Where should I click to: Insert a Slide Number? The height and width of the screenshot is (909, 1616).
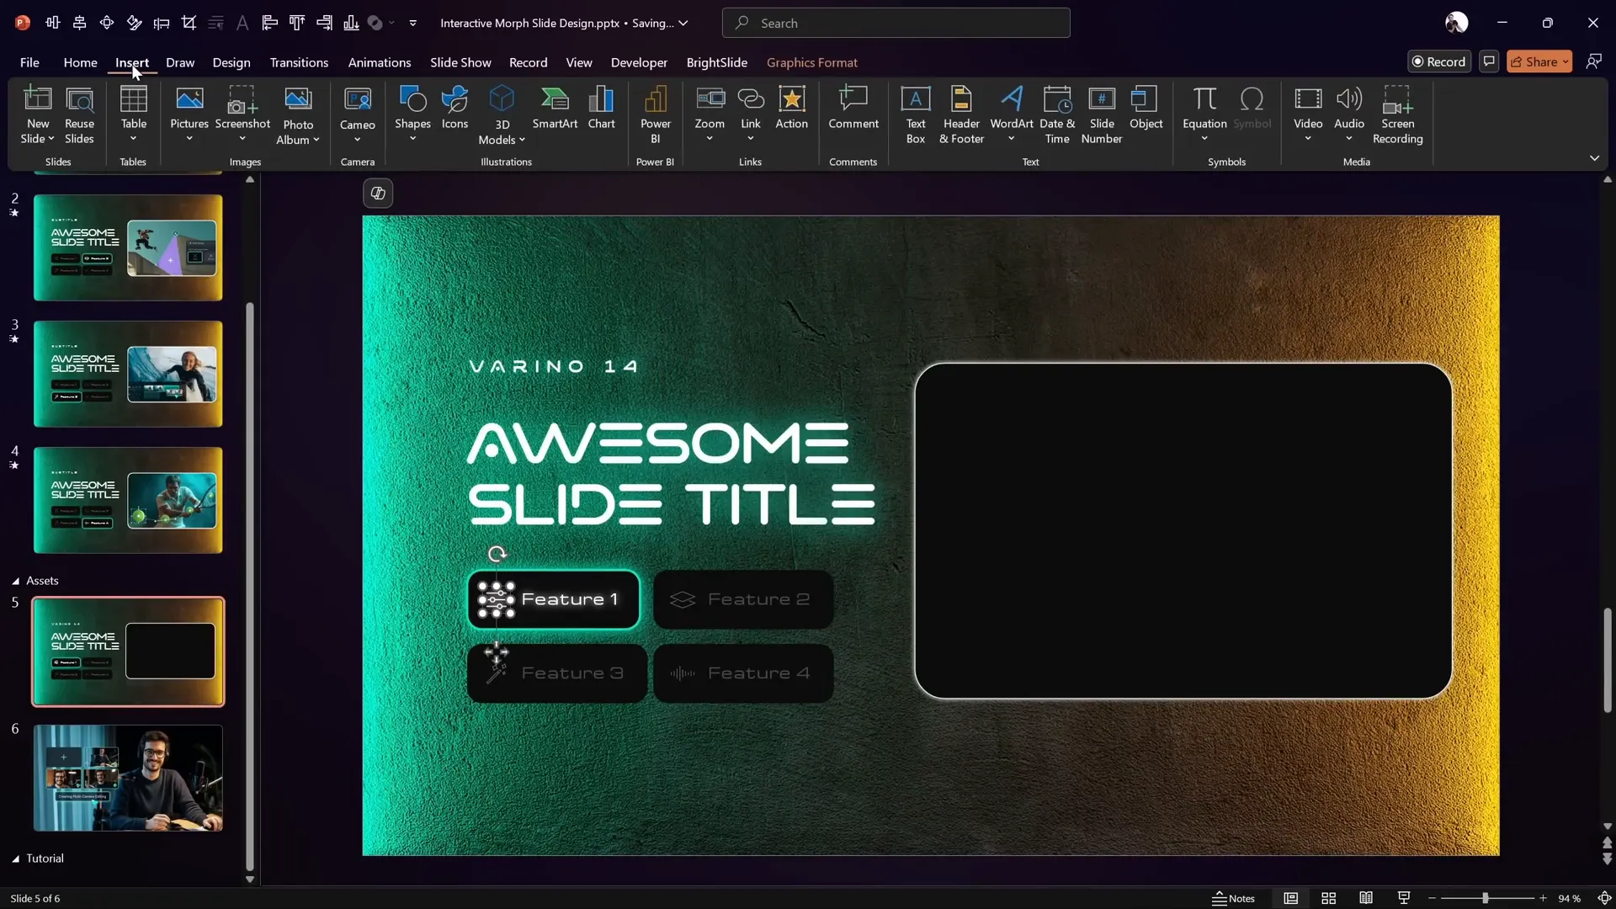point(1102,115)
